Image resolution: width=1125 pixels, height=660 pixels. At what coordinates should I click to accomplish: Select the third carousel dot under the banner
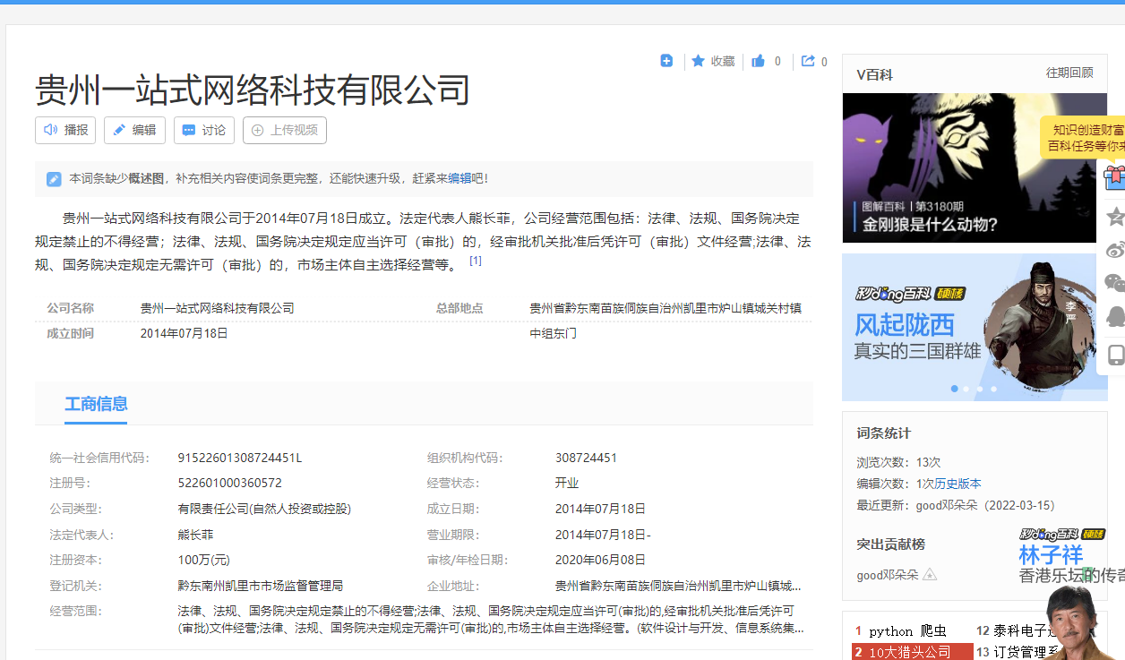pyautogui.click(x=980, y=389)
